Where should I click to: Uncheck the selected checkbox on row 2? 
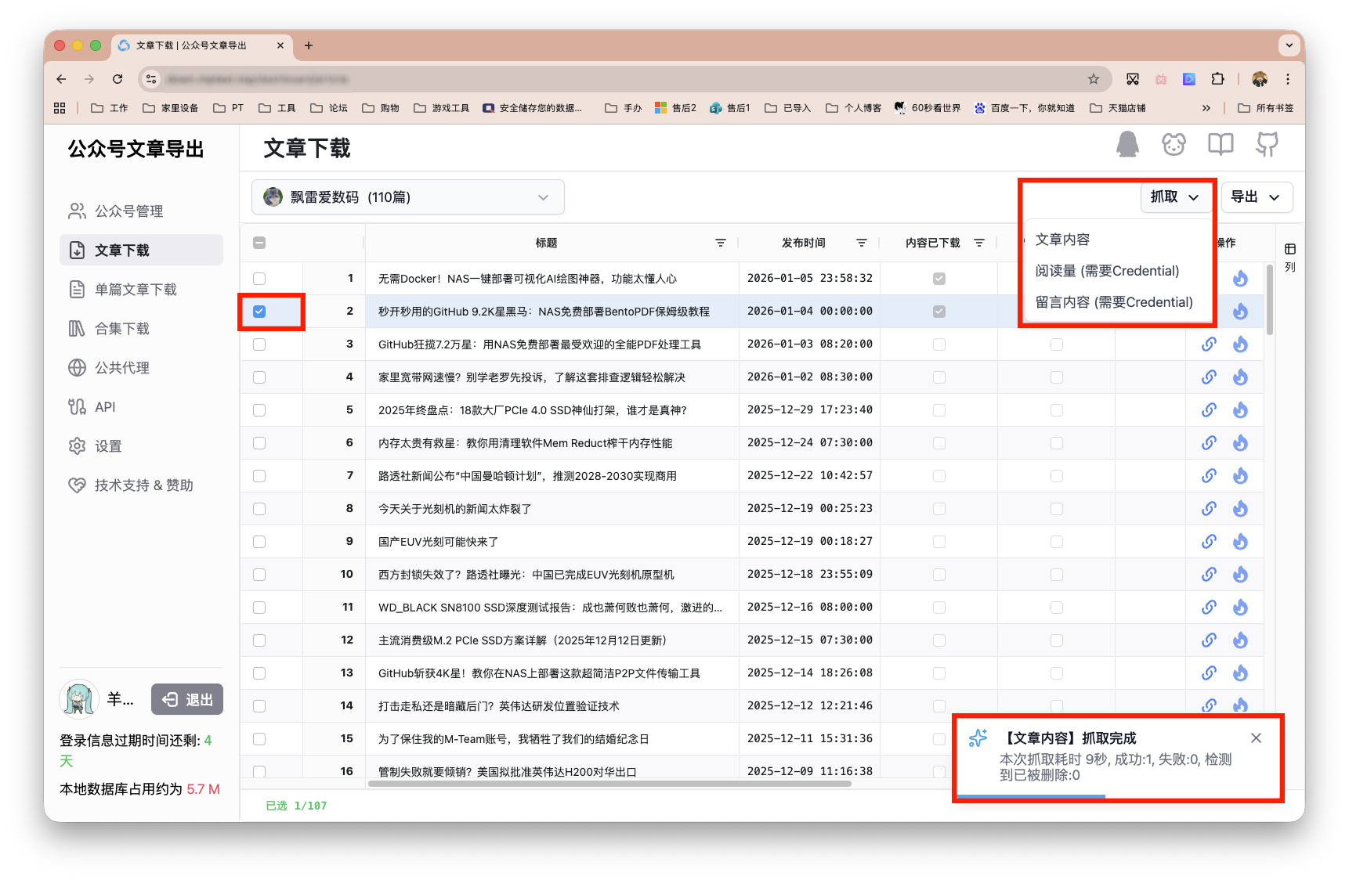(259, 311)
